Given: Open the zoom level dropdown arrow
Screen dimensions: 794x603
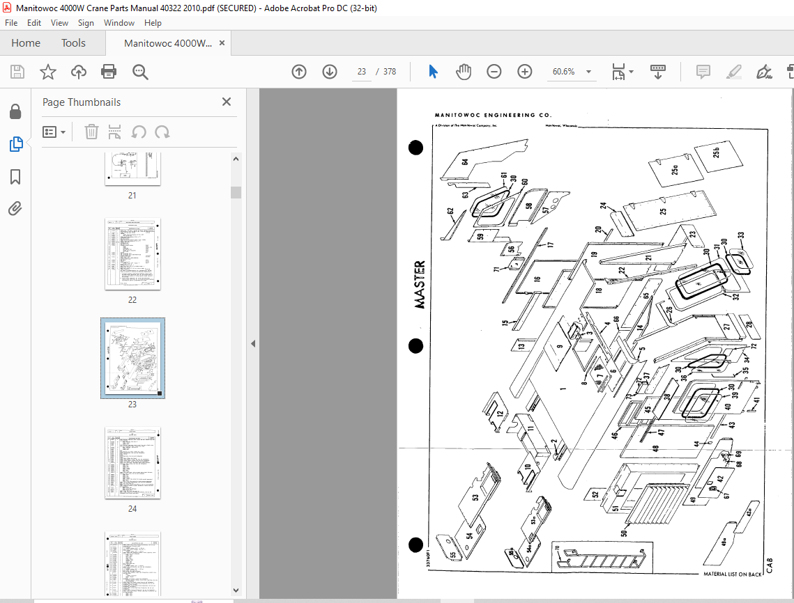Looking at the screenshot, I should 588,72.
